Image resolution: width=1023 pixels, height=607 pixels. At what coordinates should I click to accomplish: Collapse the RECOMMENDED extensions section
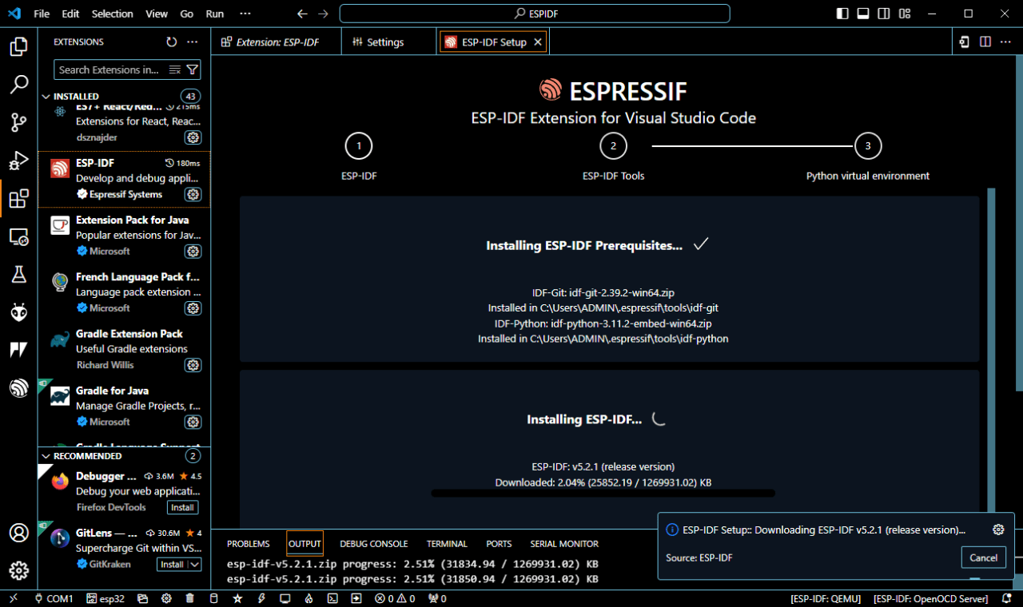[x=46, y=456]
